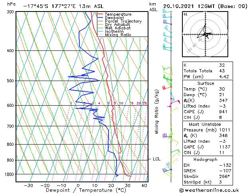Click the 0 temperature axis label
This screenshot has width=251, height=193.
pos(78,185)
